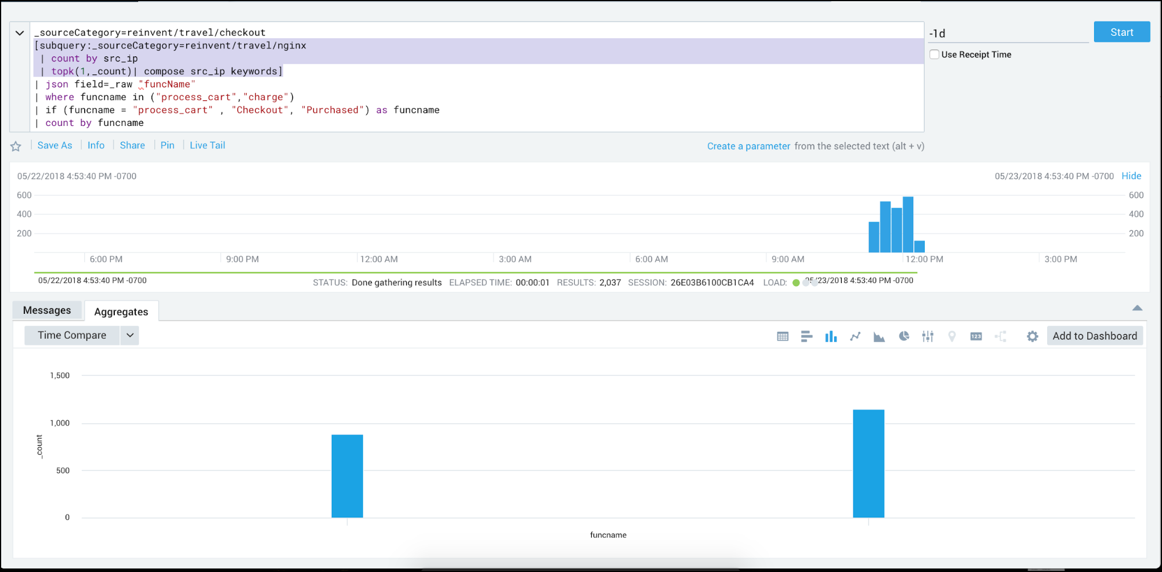Show the data as a pie chart
Image resolution: width=1162 pixels, height=572 pixels.
(x=903, y=336)
